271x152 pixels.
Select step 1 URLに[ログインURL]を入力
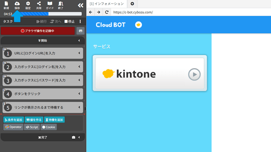click(43, 53)
